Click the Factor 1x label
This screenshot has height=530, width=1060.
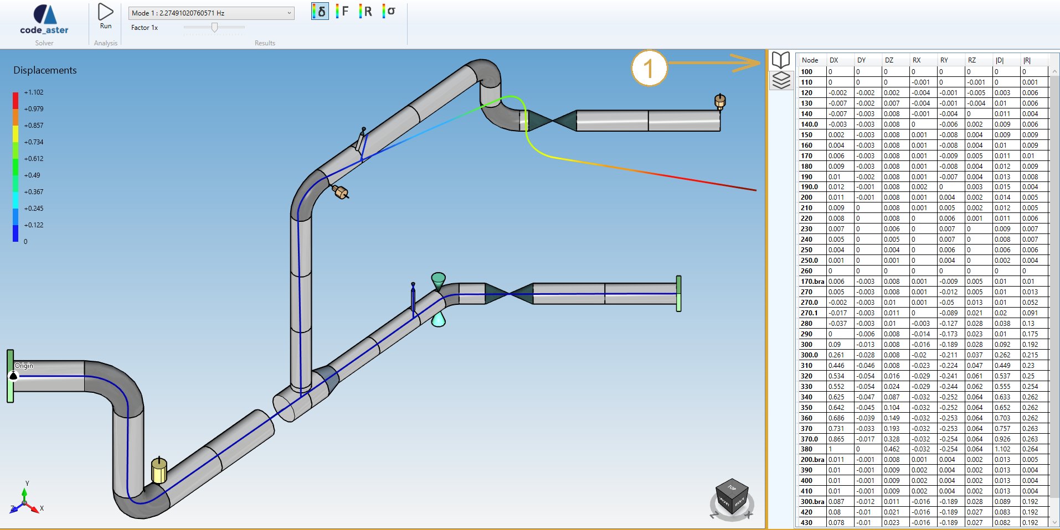pos(145,28)
